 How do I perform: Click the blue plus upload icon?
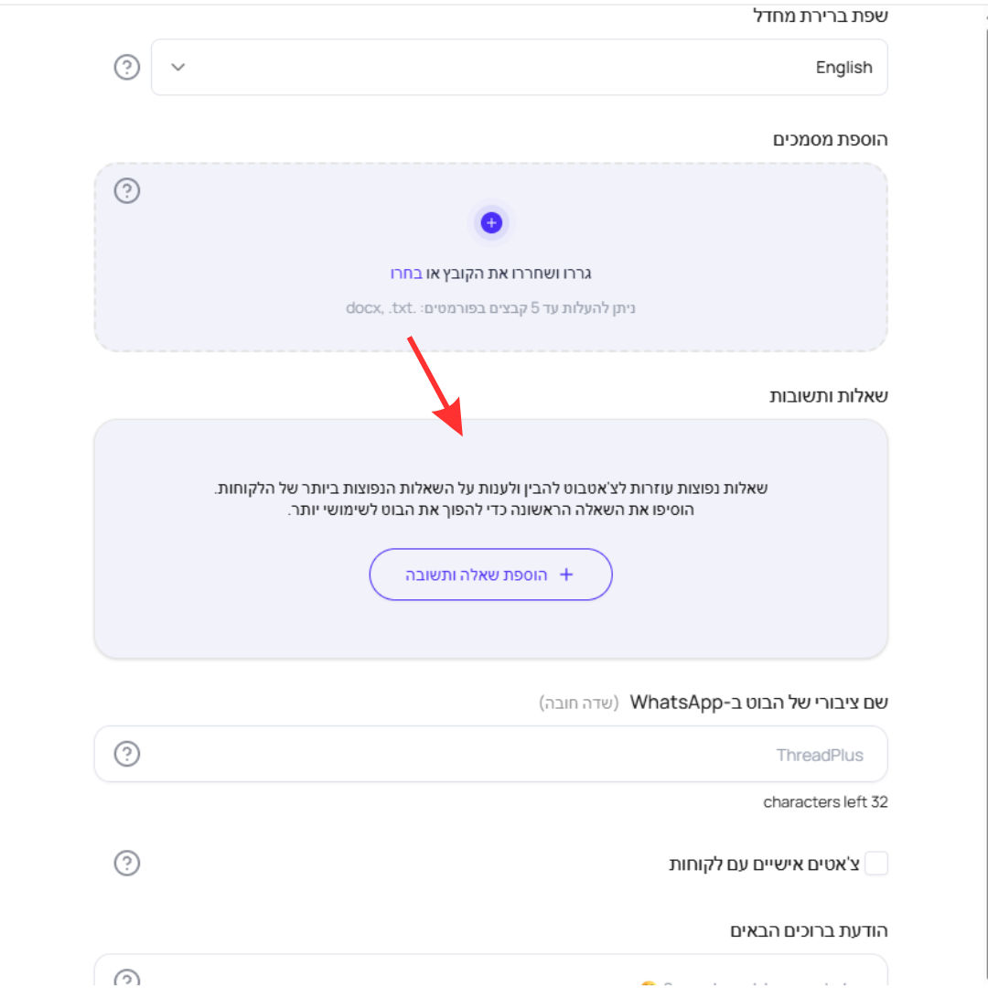[x=491, y=222]
